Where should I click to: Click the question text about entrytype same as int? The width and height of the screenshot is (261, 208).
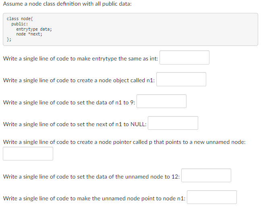pos(81,58)
